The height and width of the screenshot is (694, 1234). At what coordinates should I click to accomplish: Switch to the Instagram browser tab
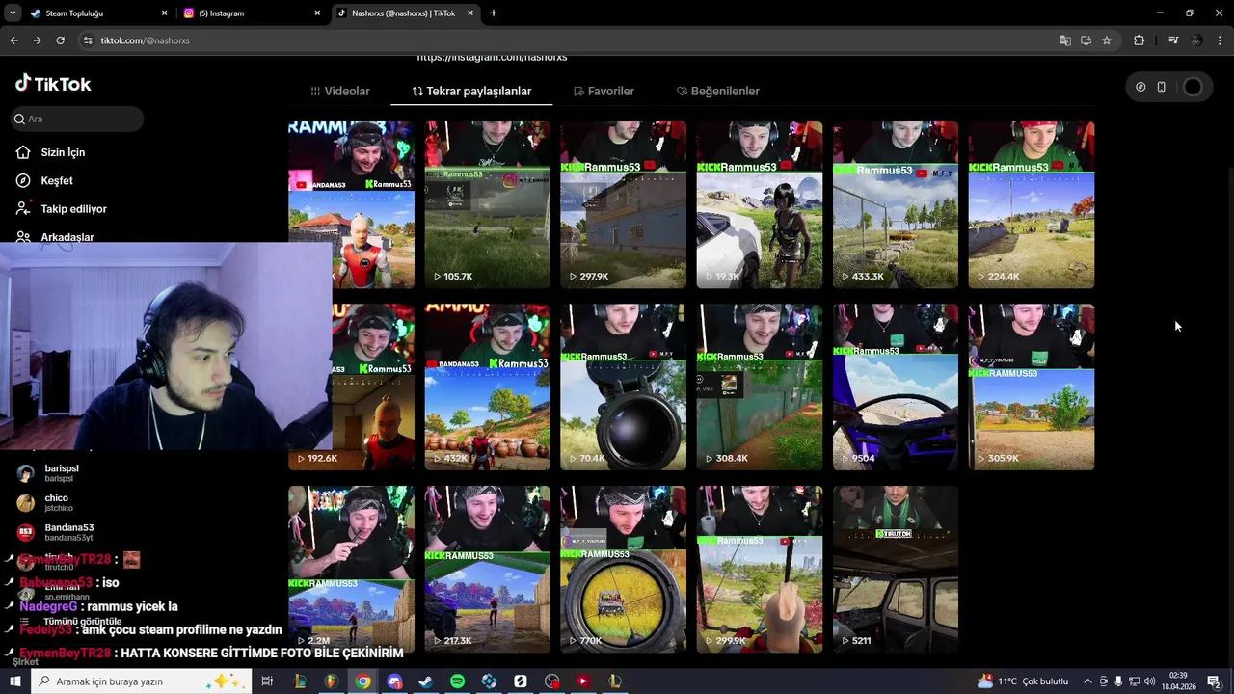(x=249, y=13)
